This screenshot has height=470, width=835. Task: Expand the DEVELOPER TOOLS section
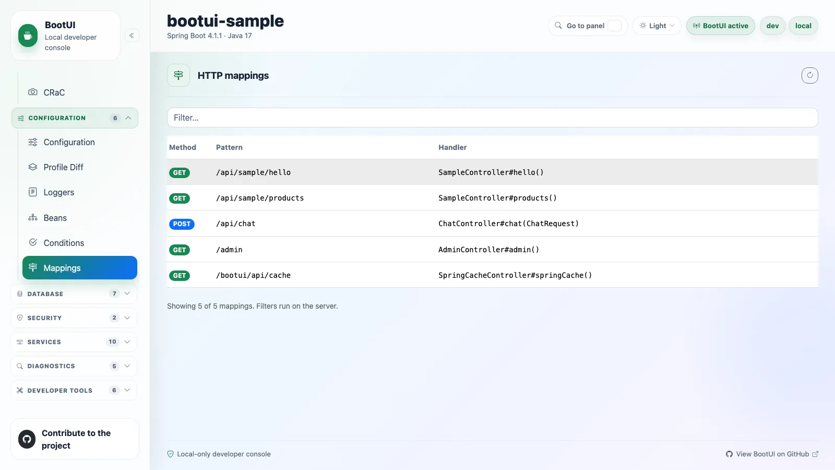pyautogui.click(x=74, y=390)
